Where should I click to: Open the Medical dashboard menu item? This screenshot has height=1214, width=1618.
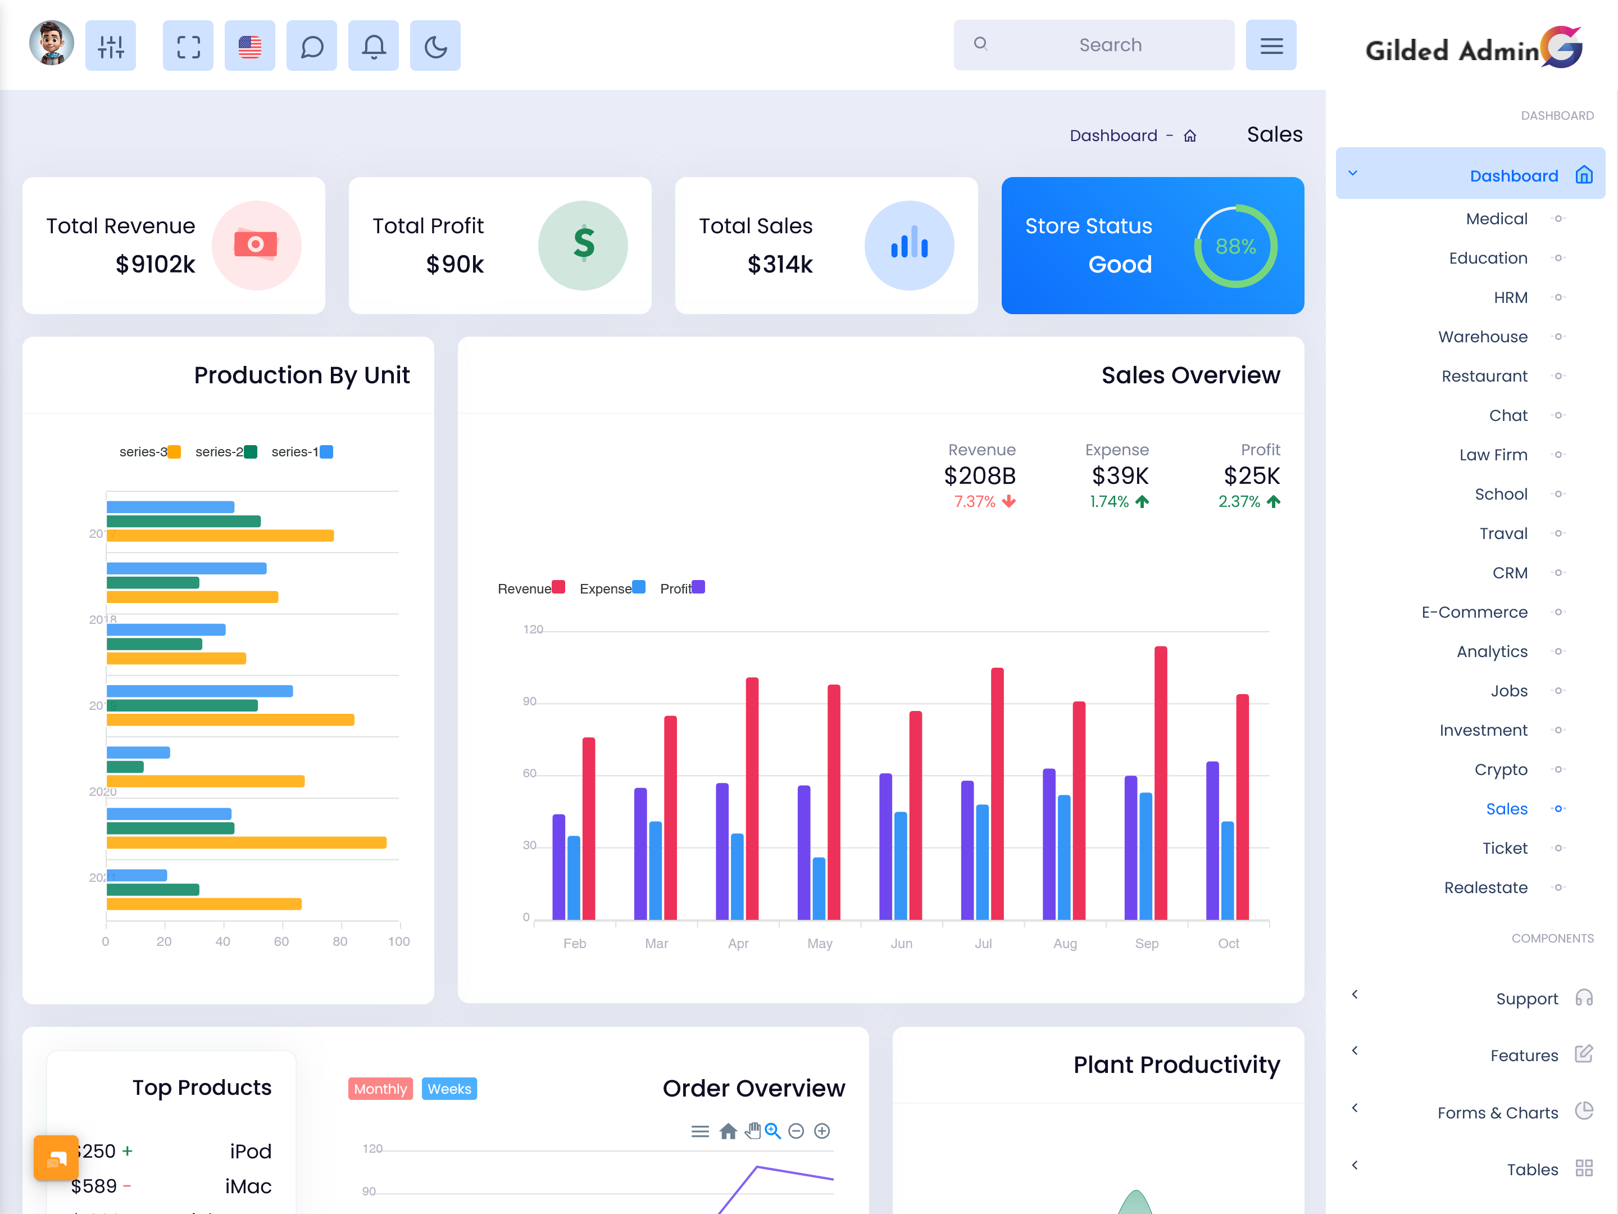(1496, 219)
